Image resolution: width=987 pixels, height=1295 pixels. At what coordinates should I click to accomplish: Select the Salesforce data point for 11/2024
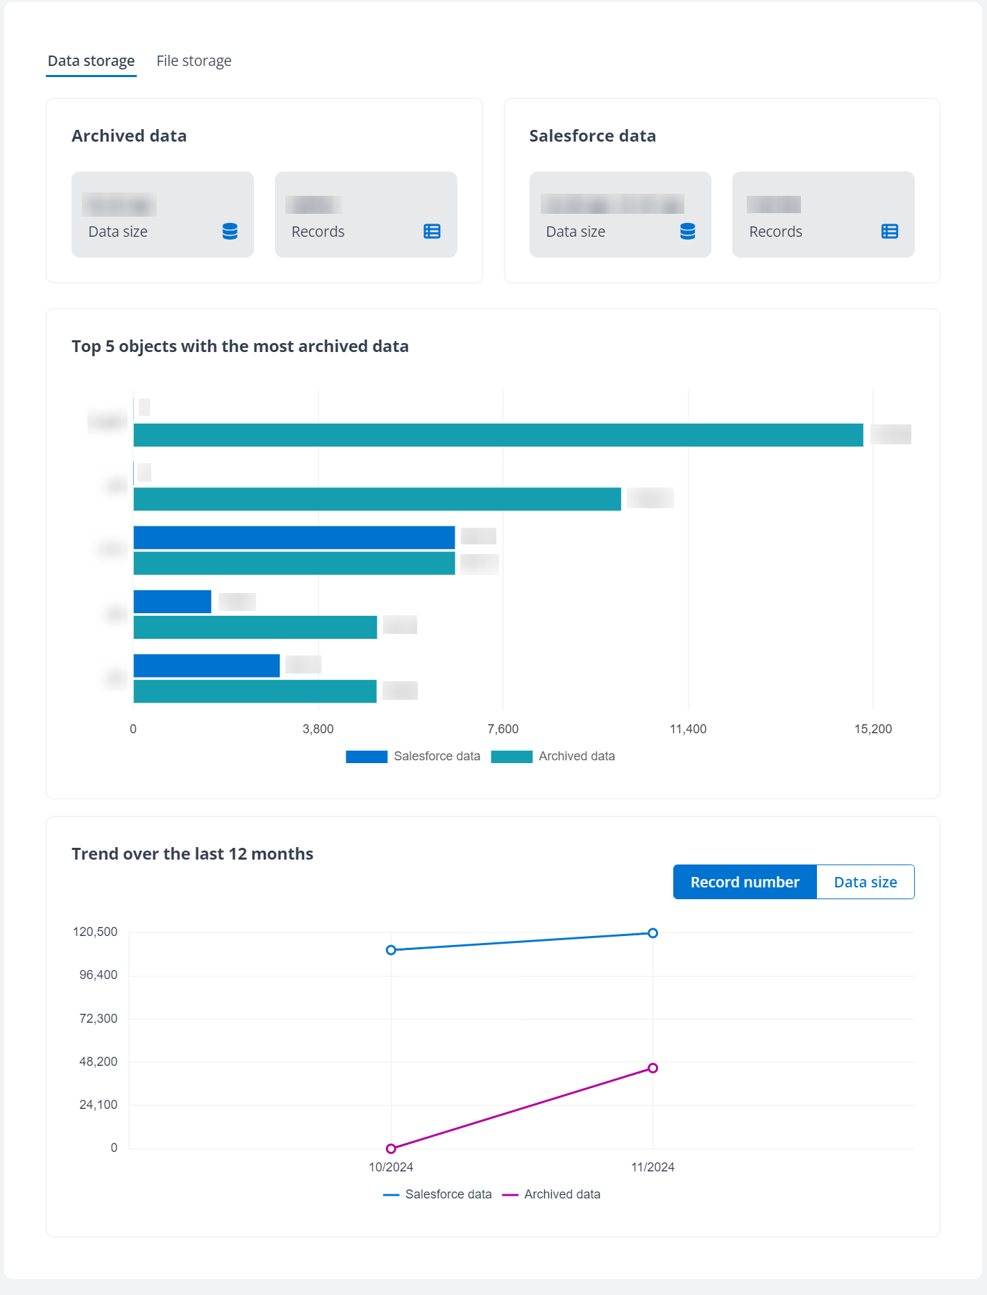652,933
